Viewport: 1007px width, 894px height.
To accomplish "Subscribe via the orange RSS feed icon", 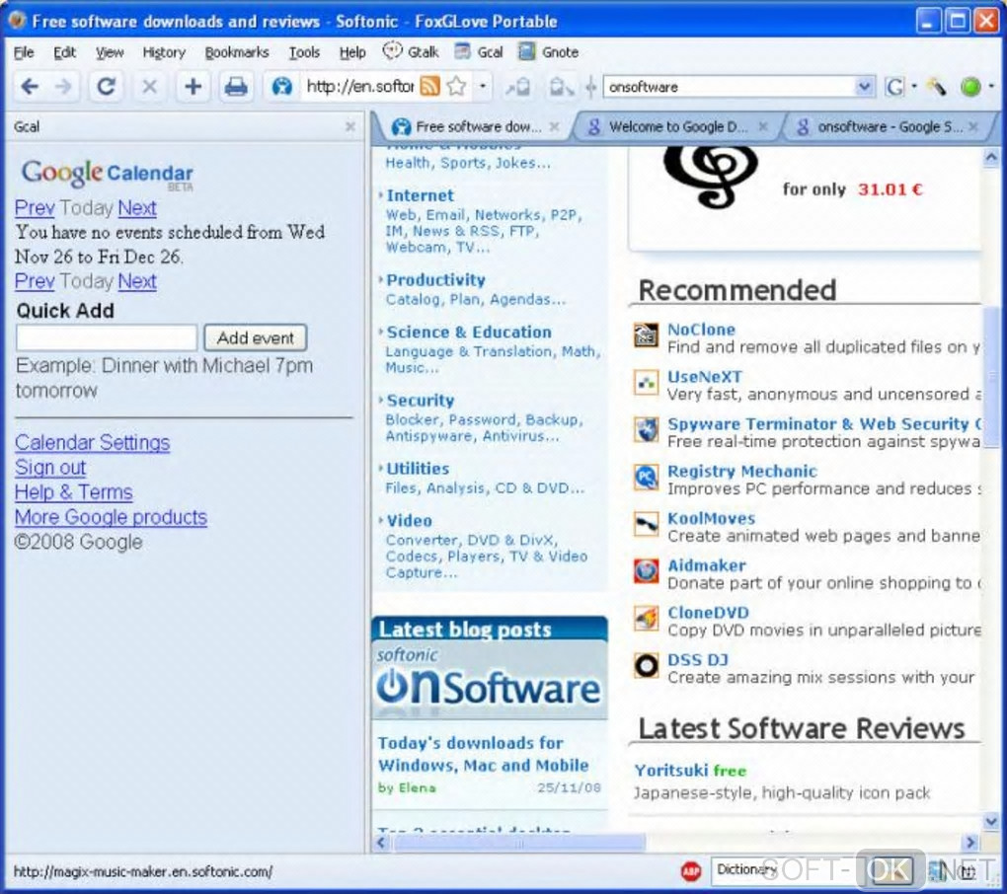I will point(429,86).
